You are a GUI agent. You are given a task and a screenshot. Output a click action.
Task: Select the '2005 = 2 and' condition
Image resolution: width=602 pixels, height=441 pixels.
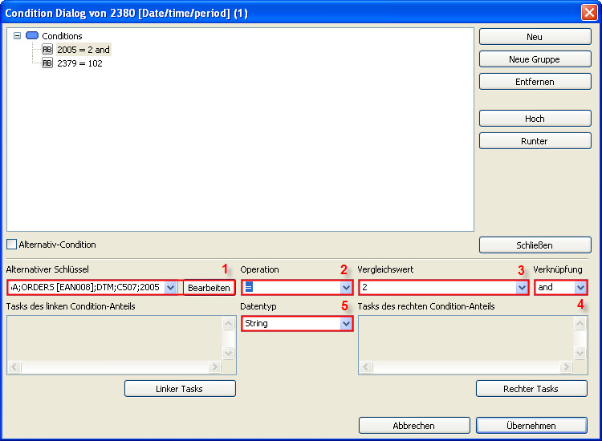[83, 50]
